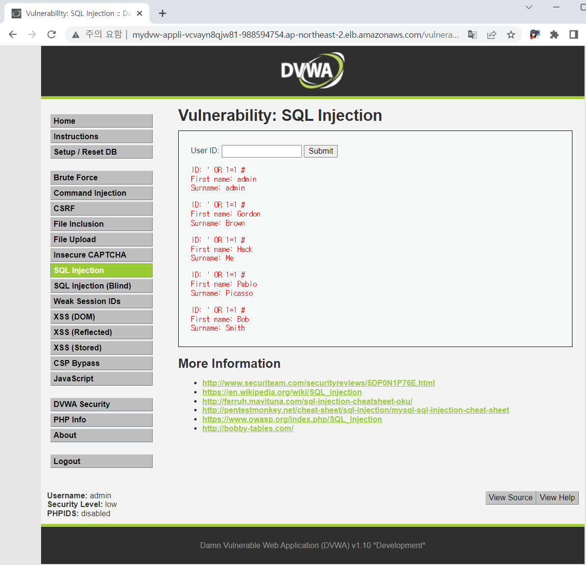Screen dimensions: 586x565
Task: Click the 'First name: Hack' result text
Action: point(222,249)
